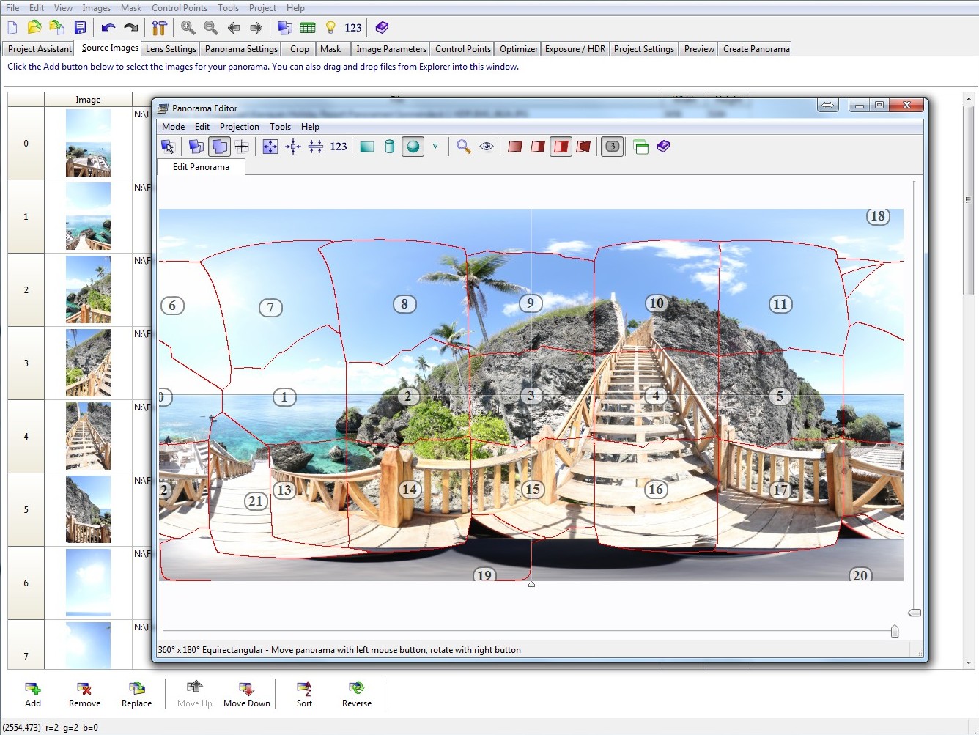
Task: Open the Control Points menu
Action: coord(180,8)
